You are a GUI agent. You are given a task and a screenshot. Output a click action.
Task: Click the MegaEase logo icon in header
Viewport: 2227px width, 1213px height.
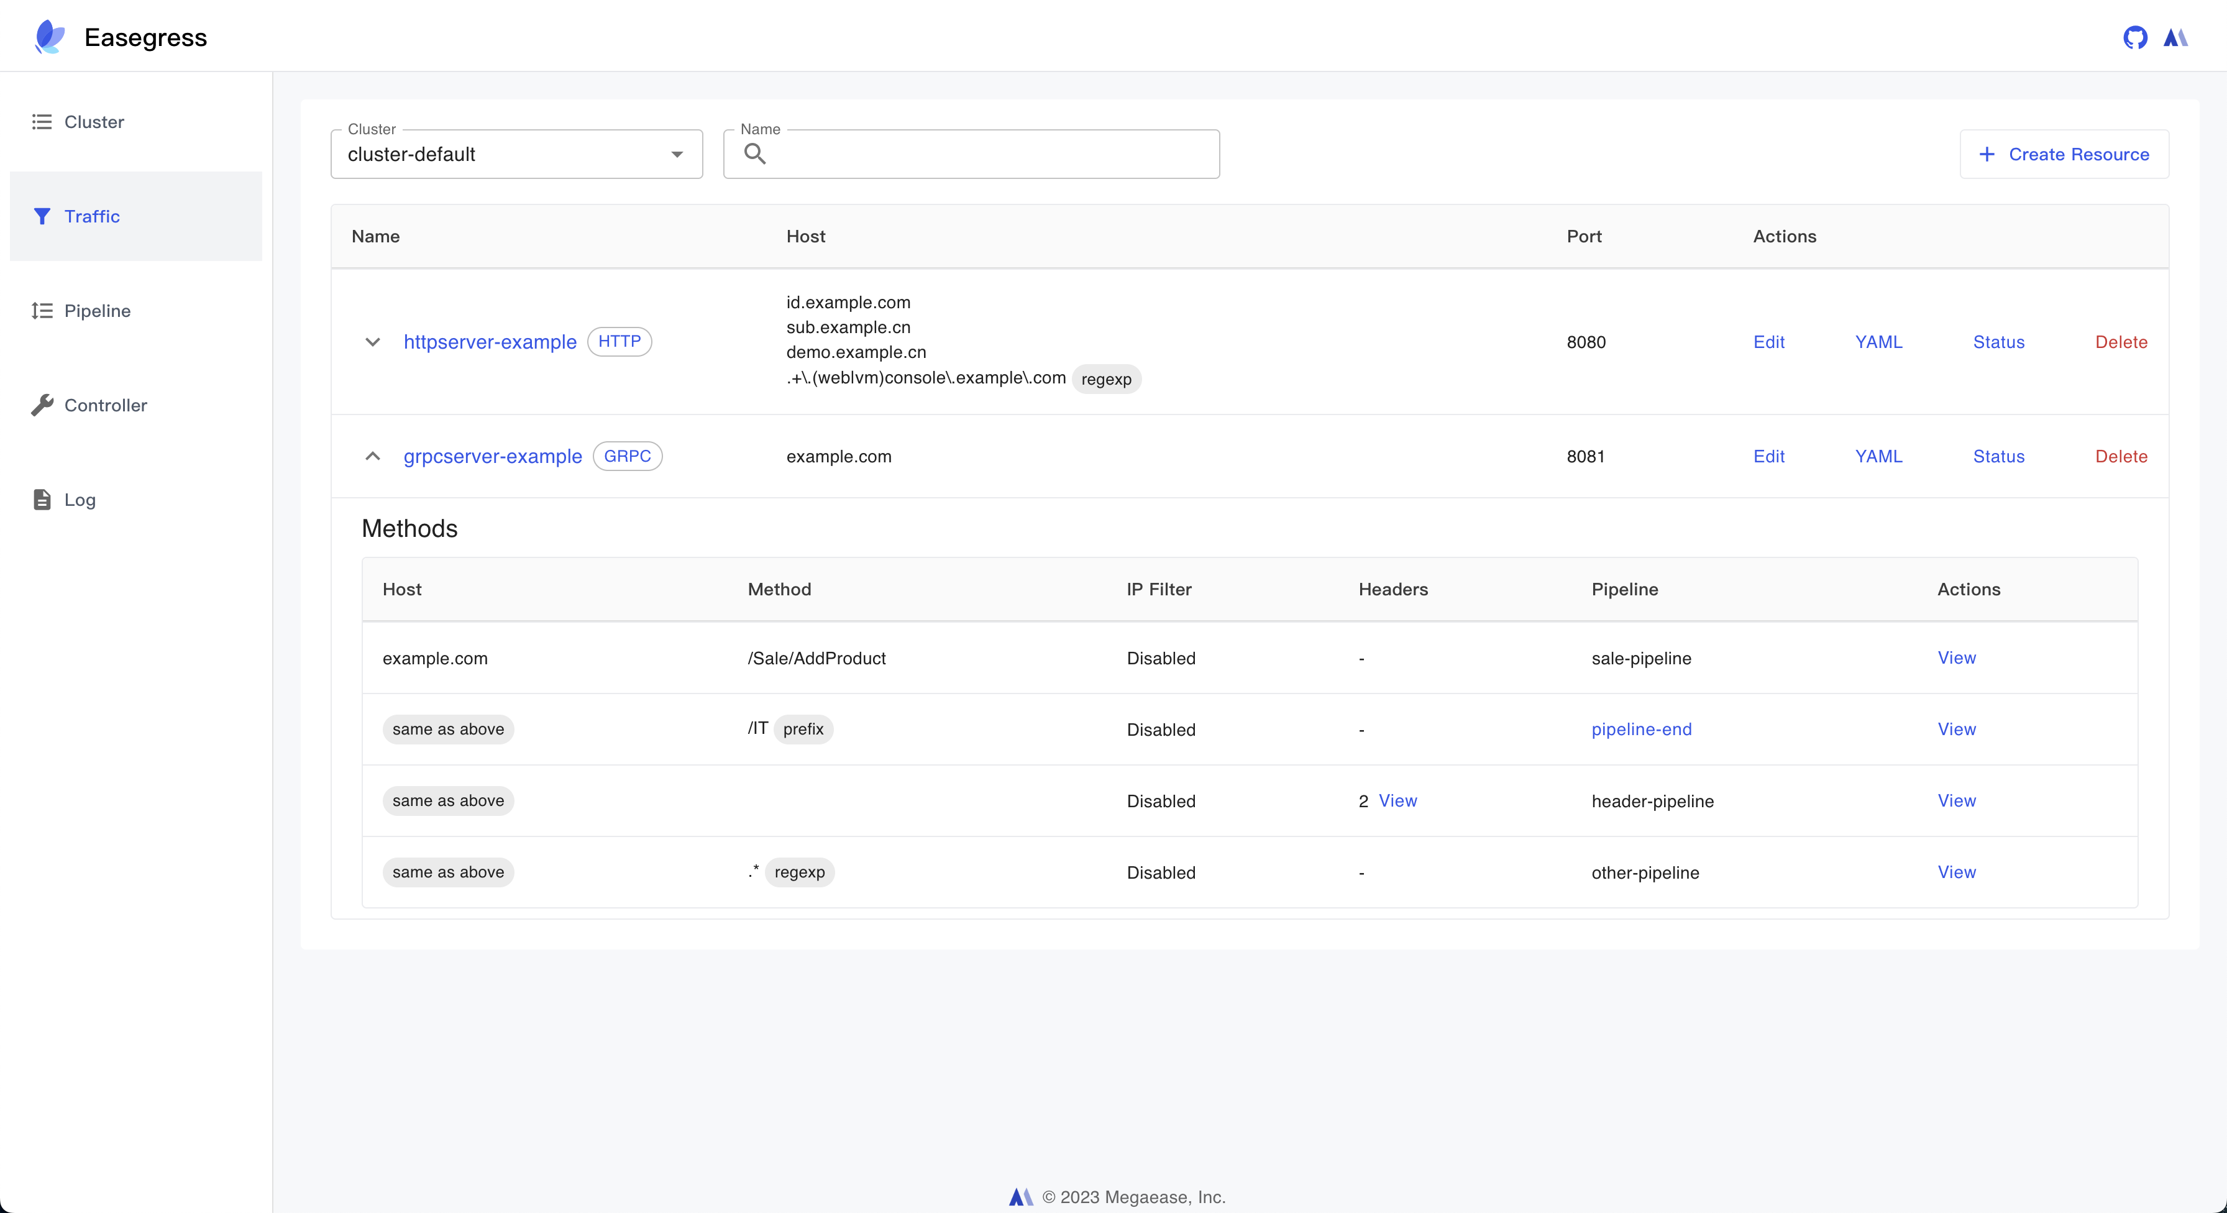2175,37
